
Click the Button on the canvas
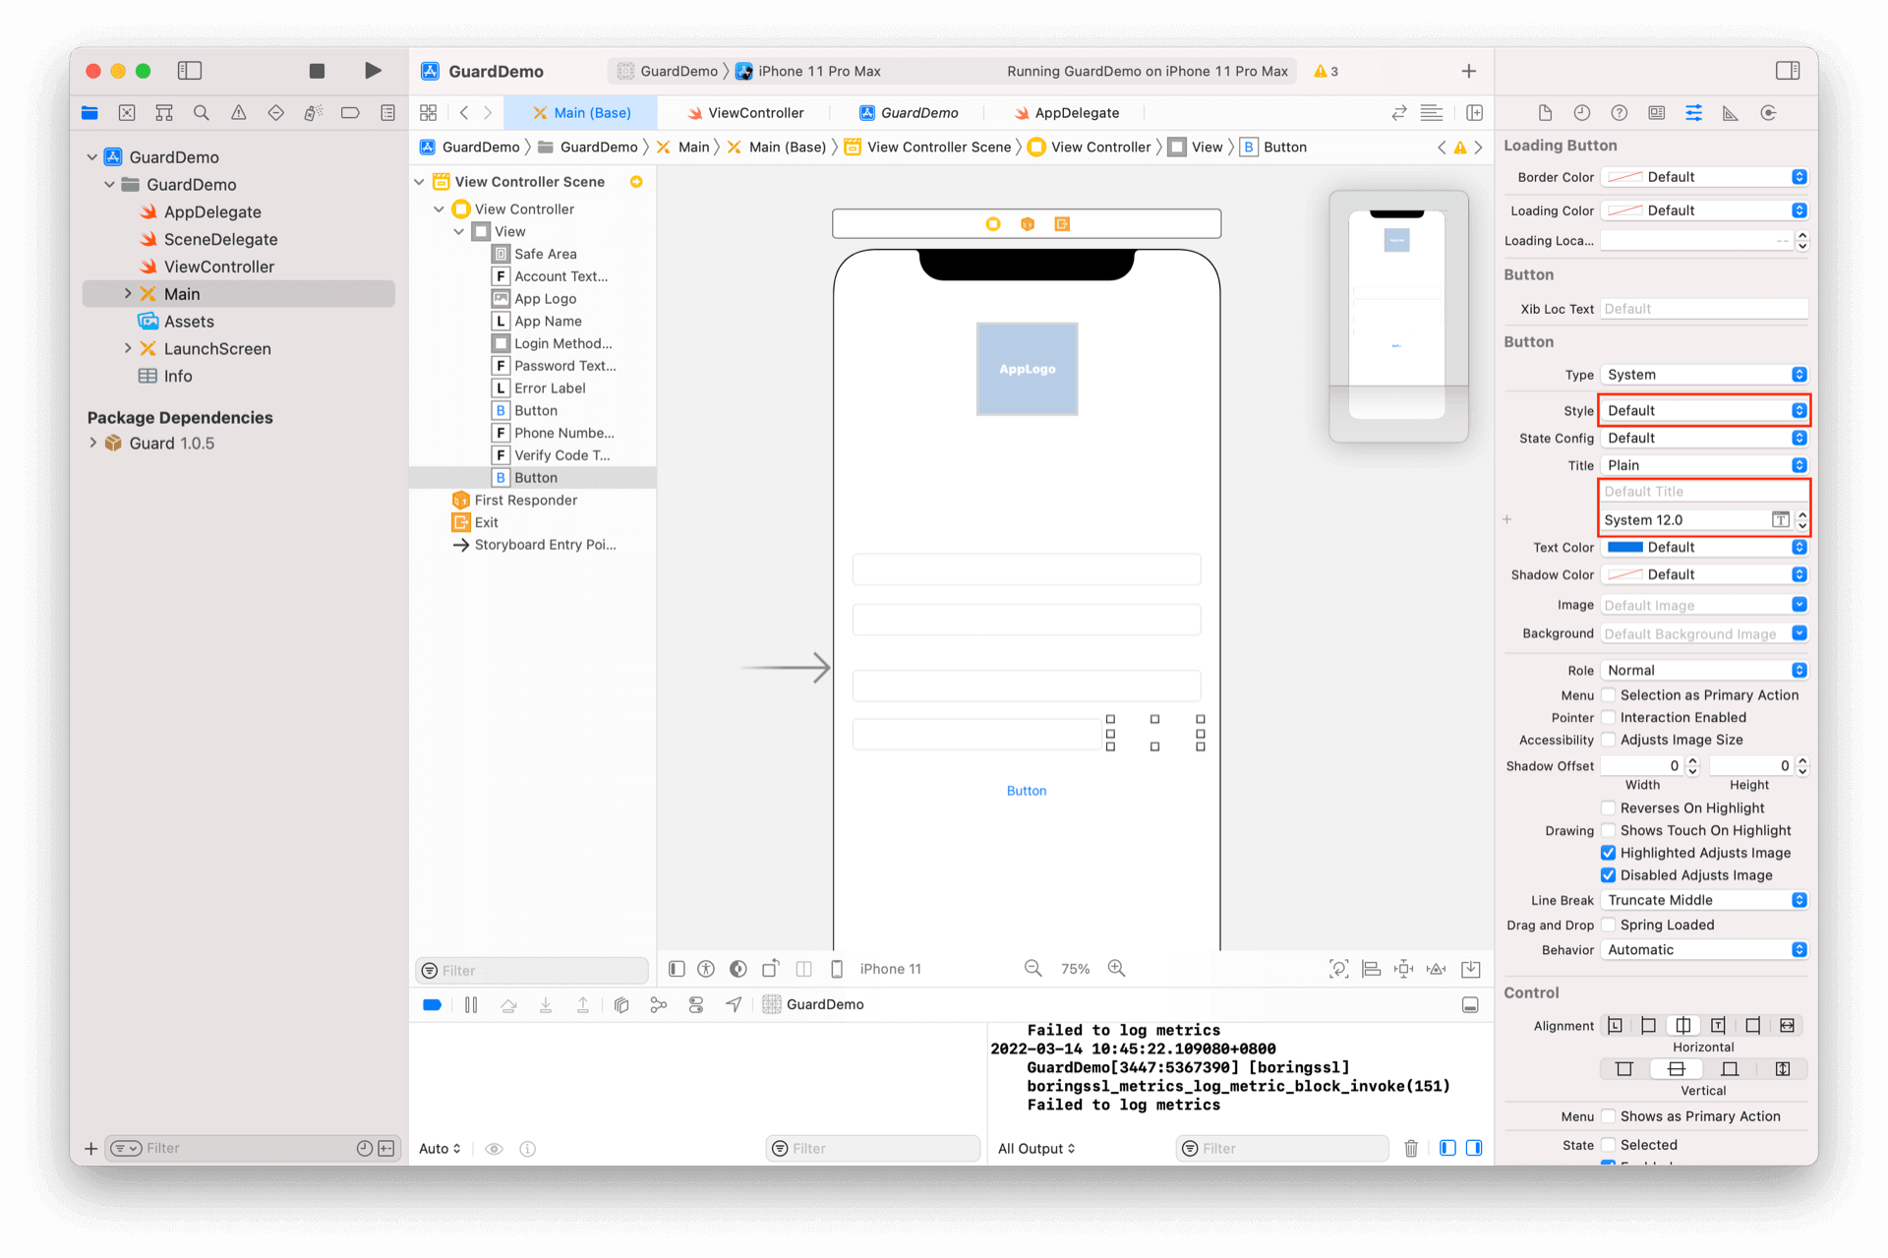click(1027, 791)
